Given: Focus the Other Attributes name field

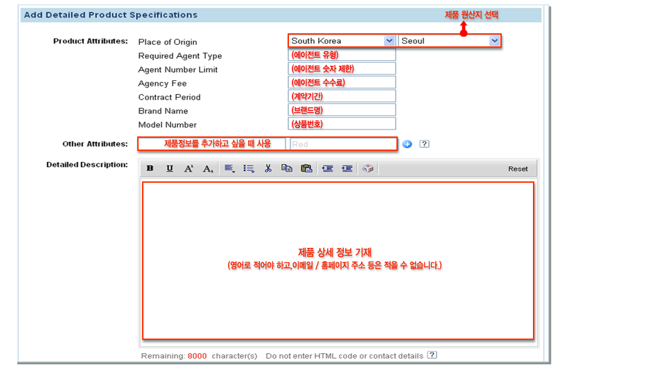Looking at the screenshot, I should click(212, 143).
